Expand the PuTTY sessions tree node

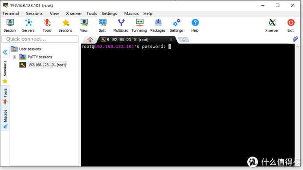(x=14, y=57)
